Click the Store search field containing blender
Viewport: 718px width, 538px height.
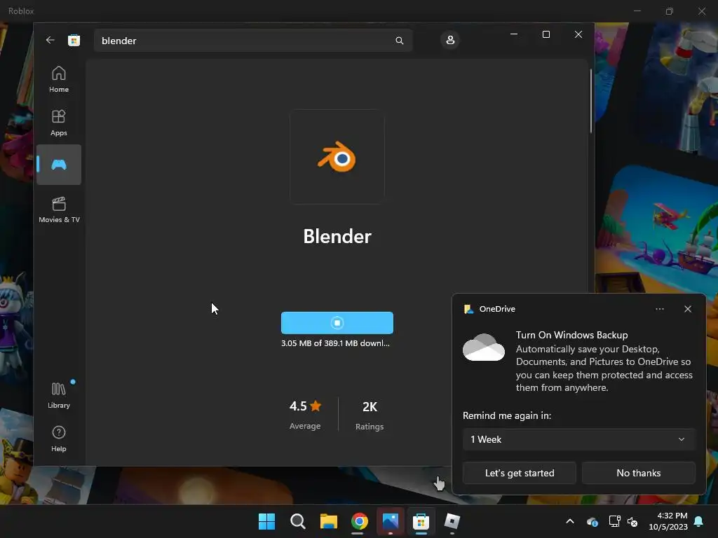pyautogui.click(x=253, y=41)
